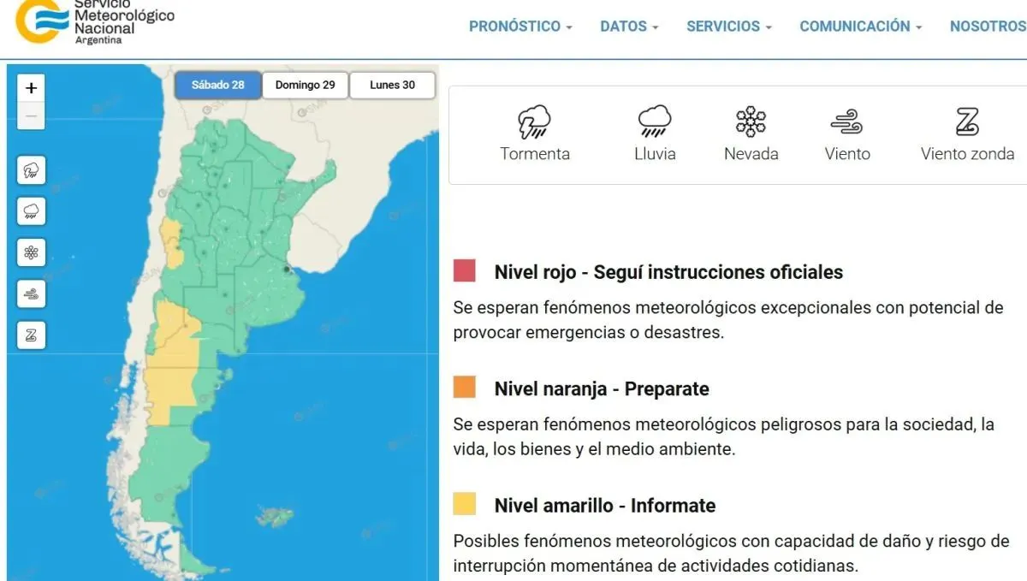
Task: Toggle wind alert layer in map sidebar
Action: 32,293
